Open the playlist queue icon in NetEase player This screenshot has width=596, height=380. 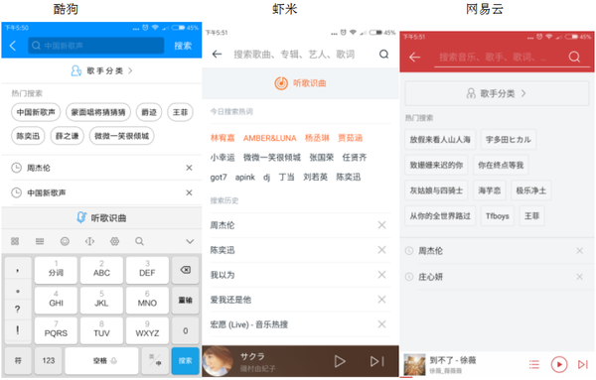coord(534,365)
